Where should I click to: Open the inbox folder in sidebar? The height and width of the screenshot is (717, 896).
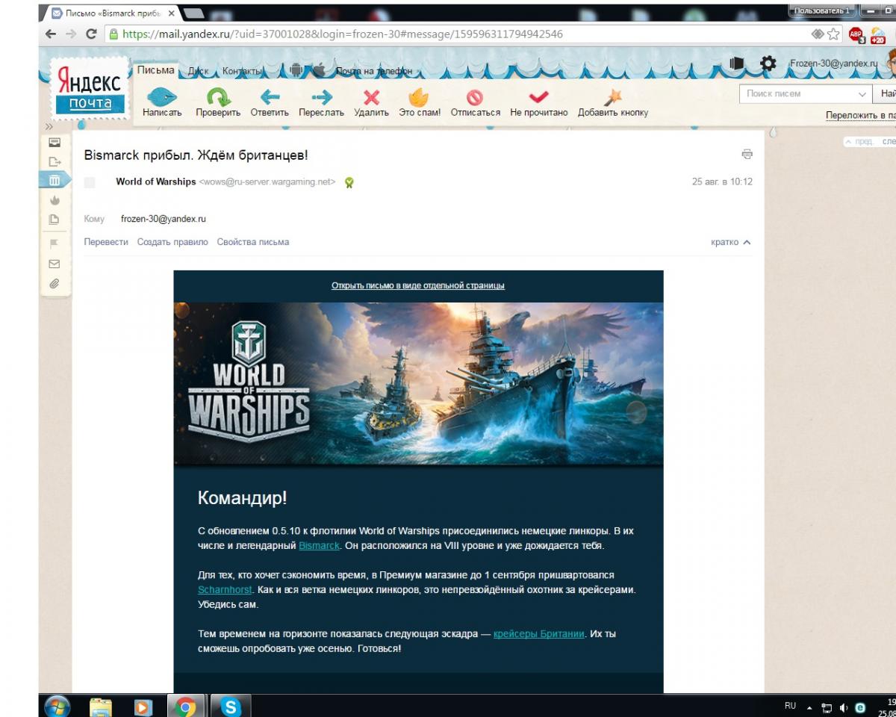(55, 142)
